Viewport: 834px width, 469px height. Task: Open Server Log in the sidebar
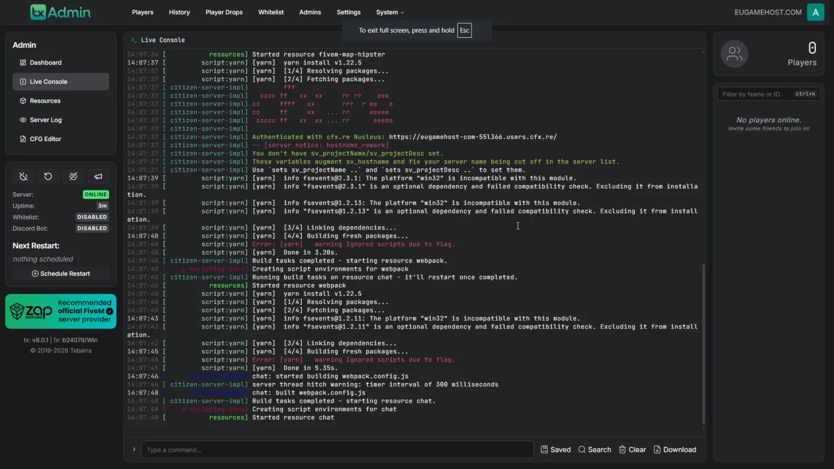61,120
